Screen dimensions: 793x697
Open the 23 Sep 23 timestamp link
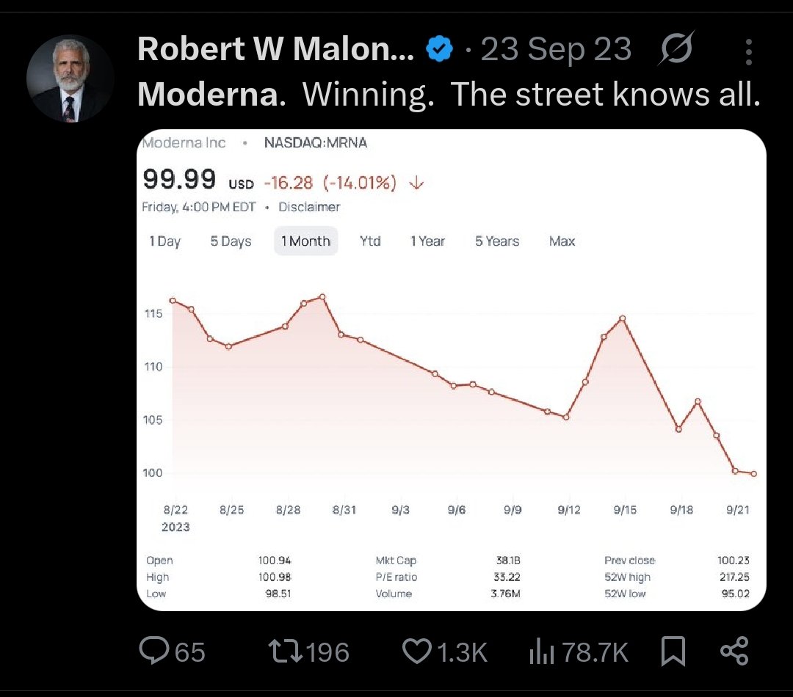556,50
